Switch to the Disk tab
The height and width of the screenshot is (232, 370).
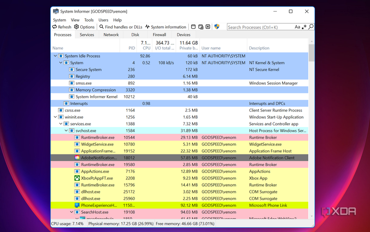point(135,35)
